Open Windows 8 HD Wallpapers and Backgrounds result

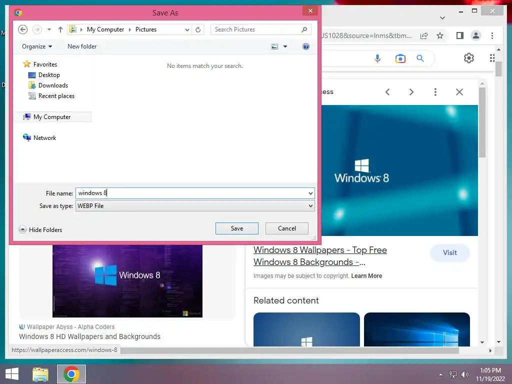90,336
